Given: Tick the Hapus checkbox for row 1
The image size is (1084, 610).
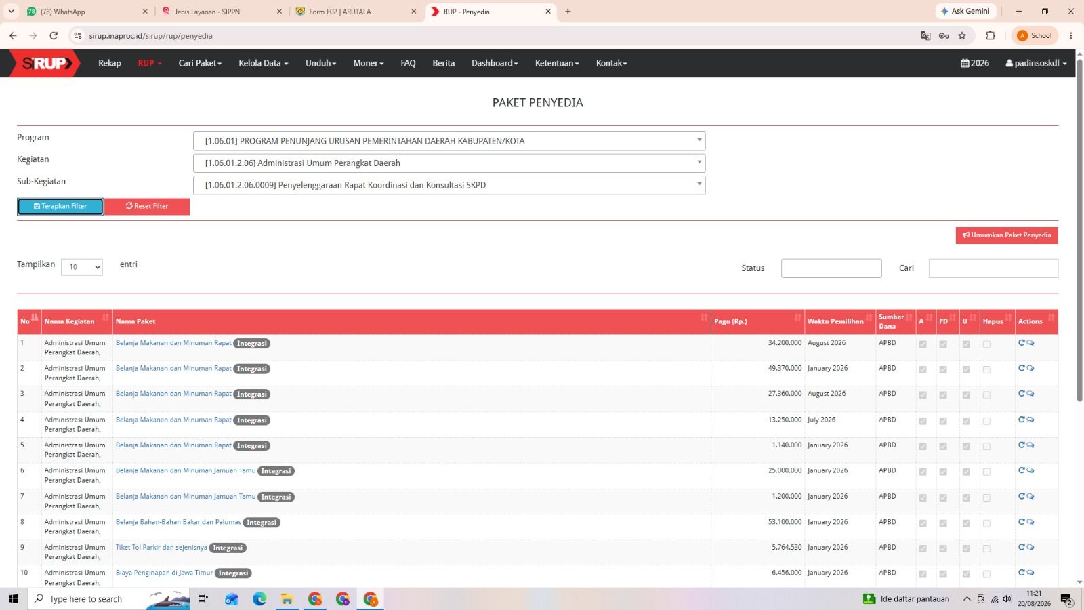Looking at the screenshot, I should tap(986, 344).
